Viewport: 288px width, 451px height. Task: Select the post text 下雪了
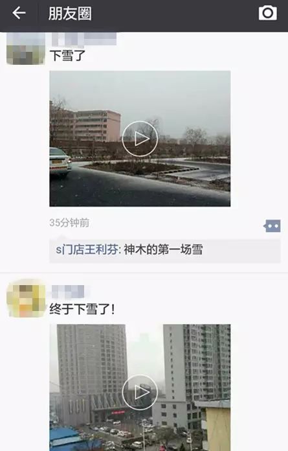67,55
